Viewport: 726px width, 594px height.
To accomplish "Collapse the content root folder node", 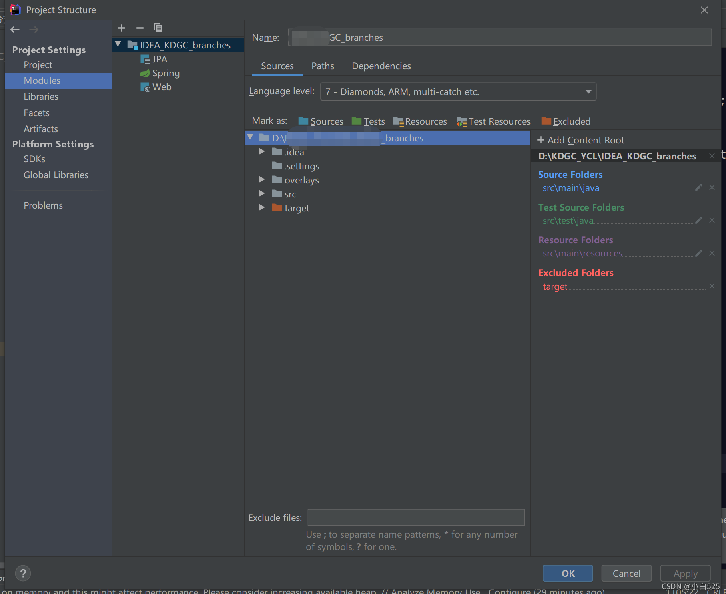I will pyautogui.click(x=250, y=137).
